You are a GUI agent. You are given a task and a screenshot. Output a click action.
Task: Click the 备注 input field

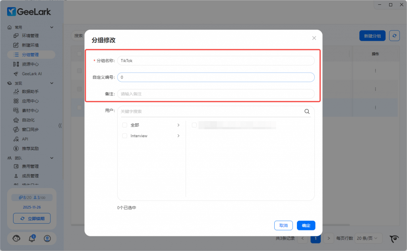pos(216,94)
